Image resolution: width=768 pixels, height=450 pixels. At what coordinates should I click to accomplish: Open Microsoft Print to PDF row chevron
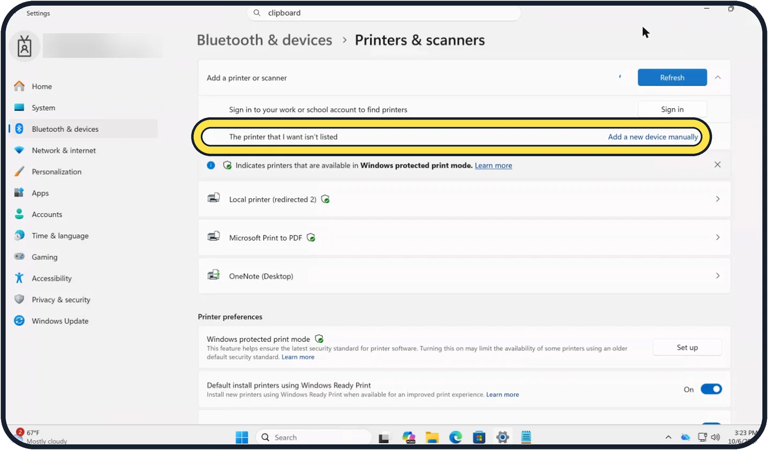click(x=718, y=237)
